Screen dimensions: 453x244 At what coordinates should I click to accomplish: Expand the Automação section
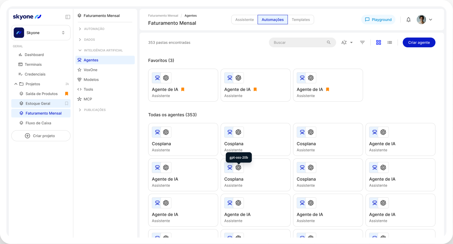click(80, 29)
